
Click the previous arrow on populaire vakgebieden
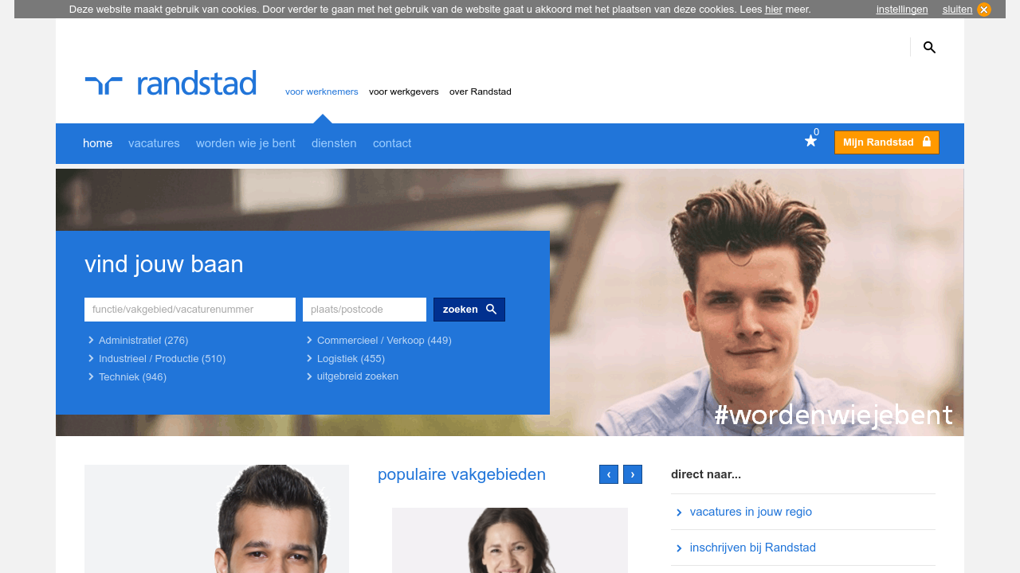[x=608, y=474]
